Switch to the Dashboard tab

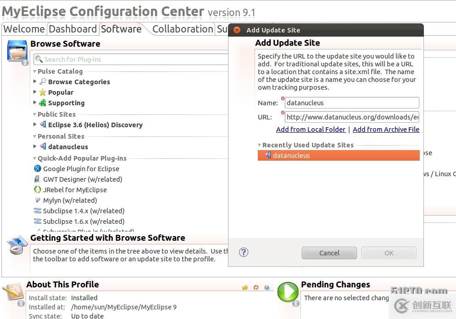[72, 29]
